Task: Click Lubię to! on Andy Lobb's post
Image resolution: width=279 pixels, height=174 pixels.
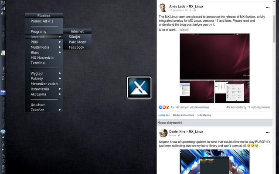Action: point(164,115)
